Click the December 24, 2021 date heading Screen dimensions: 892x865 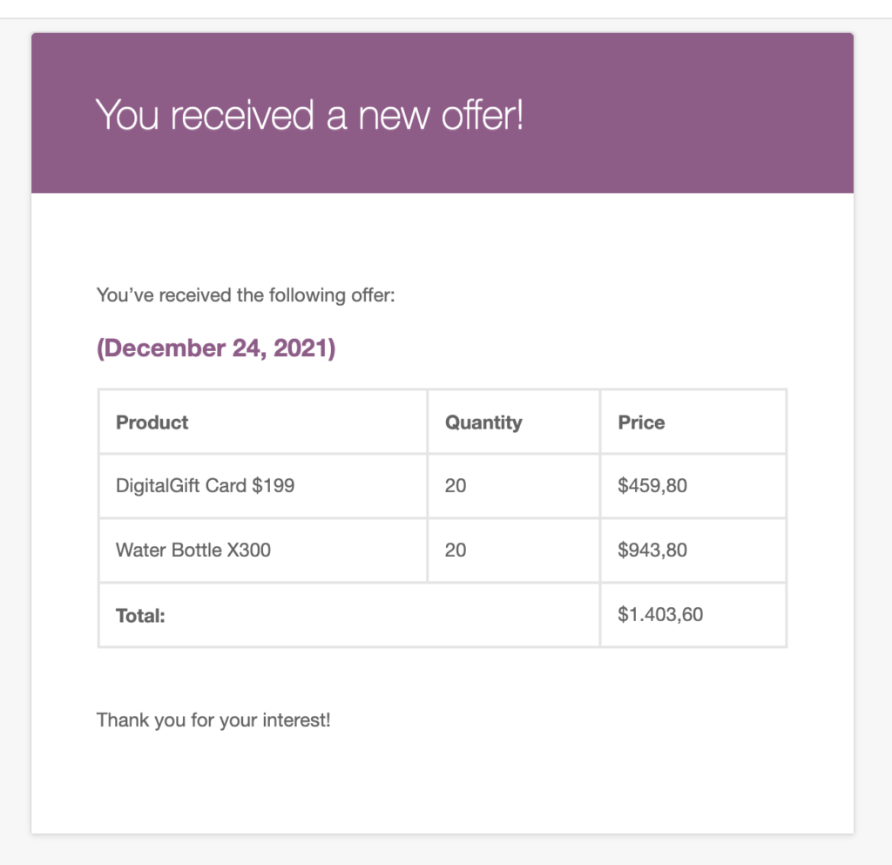point(216,348)
